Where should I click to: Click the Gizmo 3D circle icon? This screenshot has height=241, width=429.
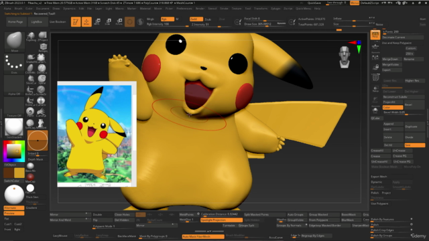tap(129, 22)
